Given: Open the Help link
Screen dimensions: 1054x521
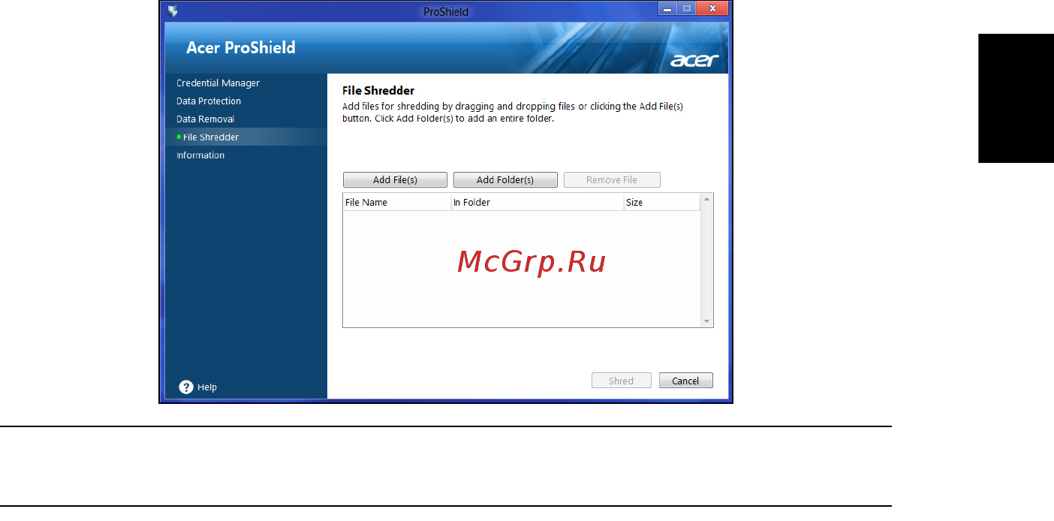Looking at the screenshot, I should point(207,387).
